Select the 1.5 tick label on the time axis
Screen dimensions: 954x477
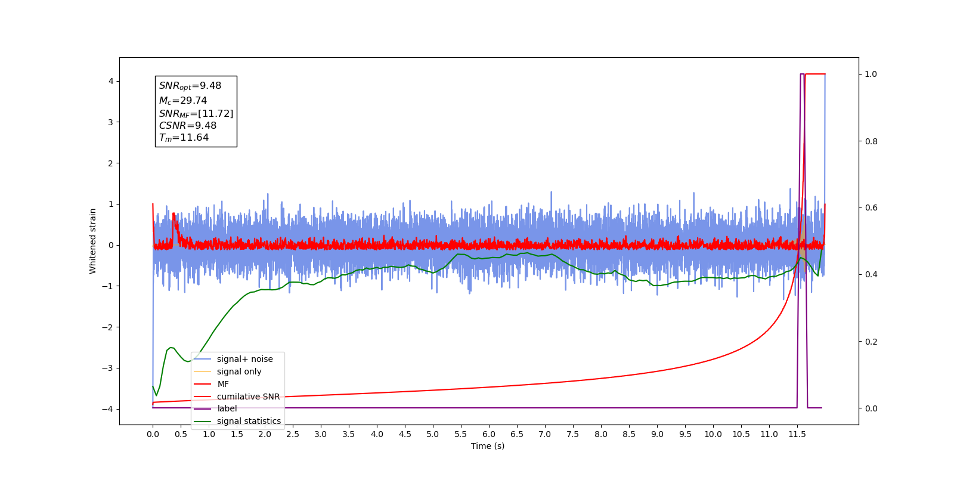pos(237,434)
